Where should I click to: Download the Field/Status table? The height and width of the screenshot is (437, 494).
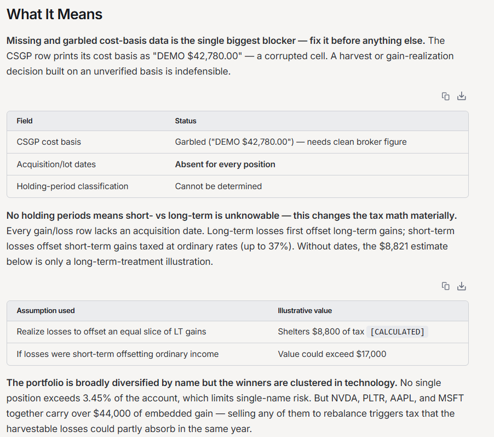pyautogui.click(x=461, y=96)
